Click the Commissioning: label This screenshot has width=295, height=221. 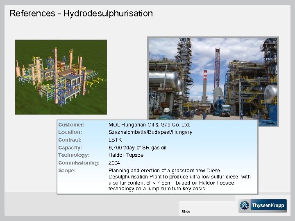(79, 163)
